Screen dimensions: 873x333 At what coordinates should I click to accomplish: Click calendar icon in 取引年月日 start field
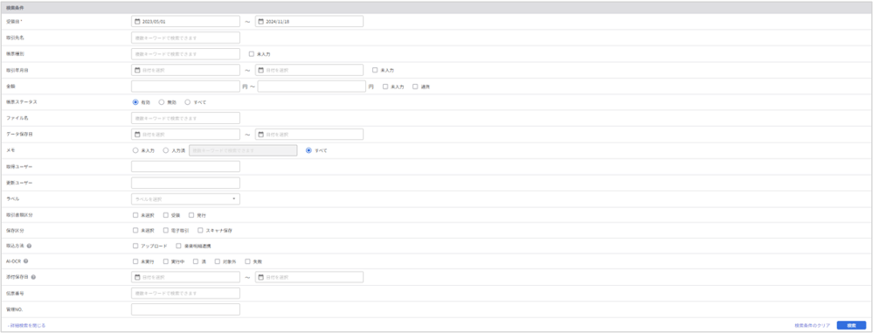(137, 70)
